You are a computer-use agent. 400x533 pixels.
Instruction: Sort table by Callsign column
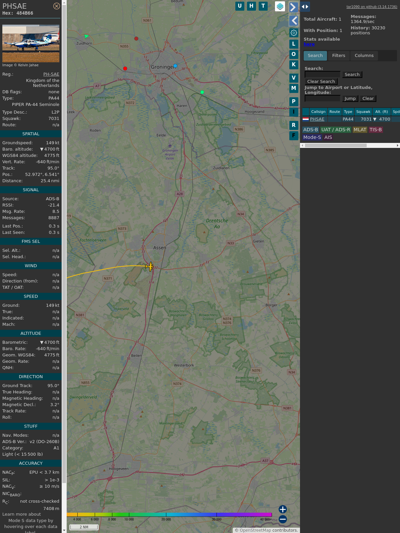[318, 112]
